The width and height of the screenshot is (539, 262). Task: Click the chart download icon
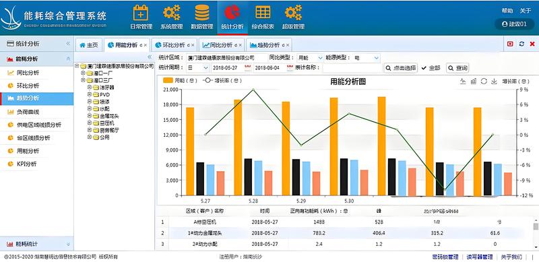coord(494,81)
